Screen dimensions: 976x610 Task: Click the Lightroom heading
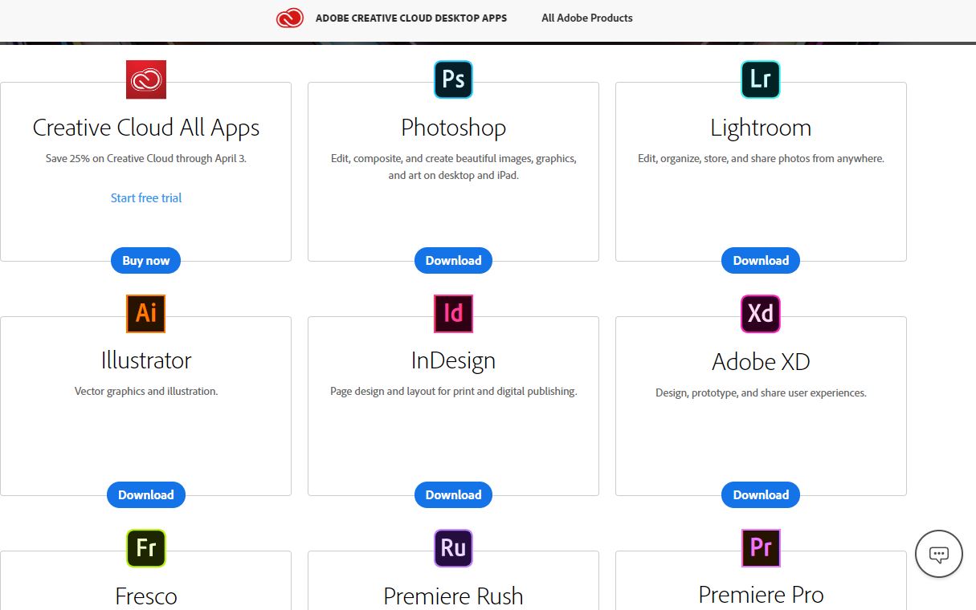click(761, 128)
